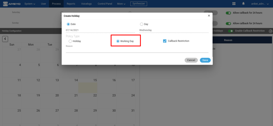The width and height of the screenshot is (273, 126).
Task: Open the notifications bell icon
Action: 243,4
